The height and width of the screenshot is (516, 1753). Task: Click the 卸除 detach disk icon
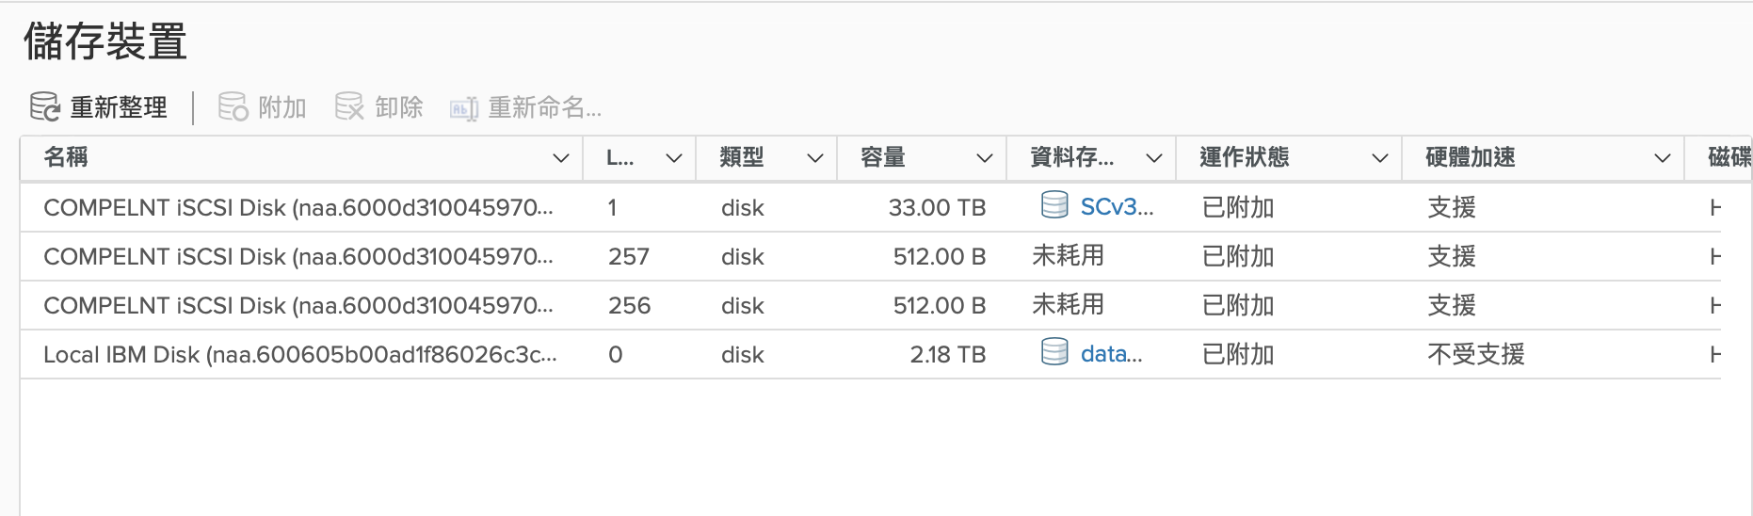coord(349,106)
